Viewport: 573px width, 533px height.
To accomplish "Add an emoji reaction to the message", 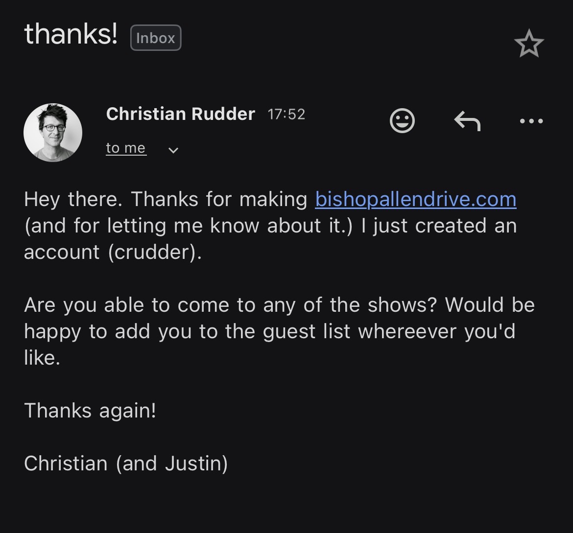I will 402,120.
